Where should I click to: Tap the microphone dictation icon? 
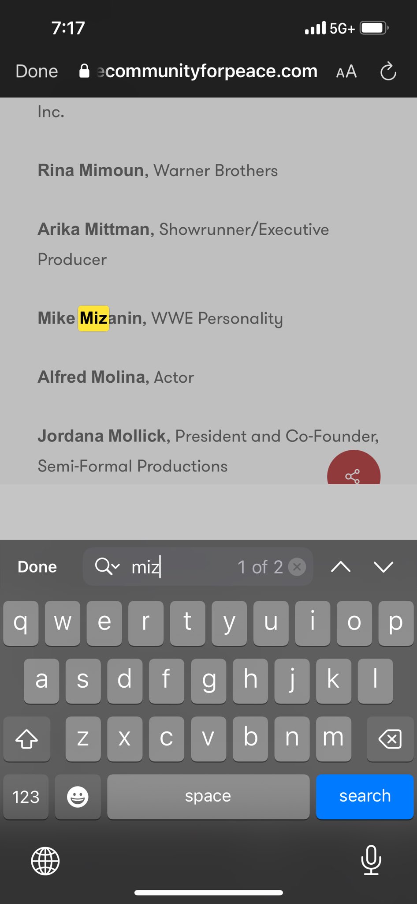[x=371, y=860]
